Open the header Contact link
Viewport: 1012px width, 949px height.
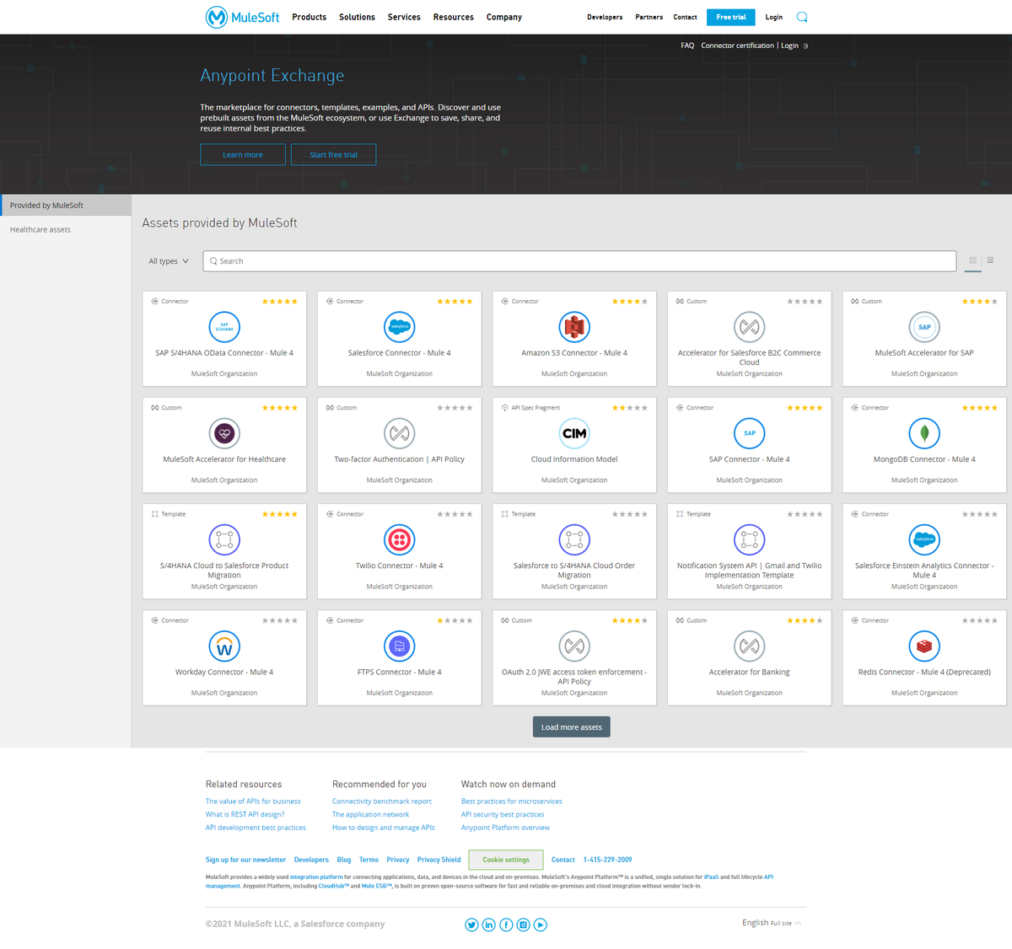[685, 17]
